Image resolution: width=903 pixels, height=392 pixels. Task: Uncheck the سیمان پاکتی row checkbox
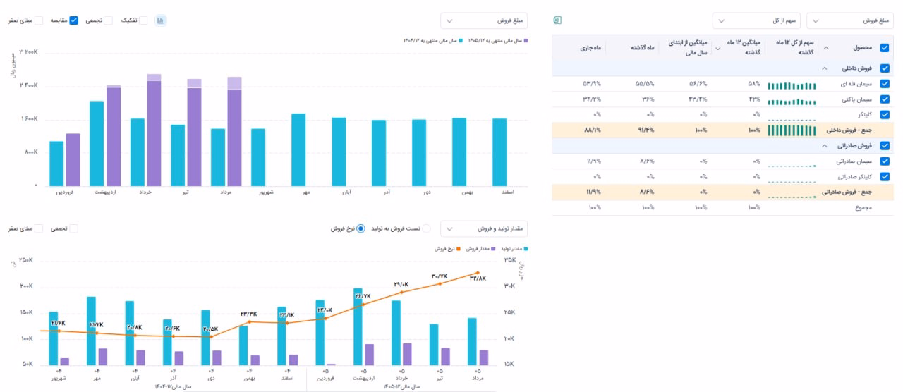coord(885,99)
